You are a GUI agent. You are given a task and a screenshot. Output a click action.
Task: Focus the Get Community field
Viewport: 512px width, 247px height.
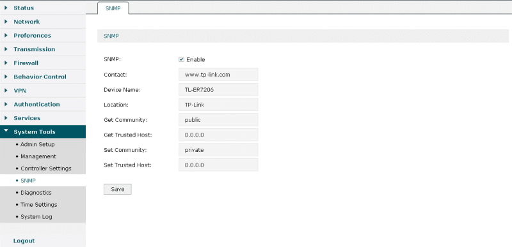coord(218,120)
